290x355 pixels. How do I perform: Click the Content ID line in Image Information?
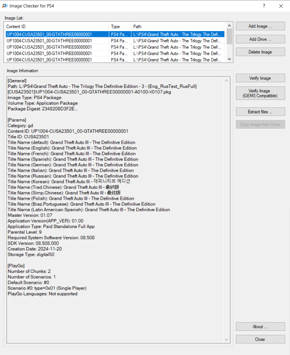(x=68, y=131)
